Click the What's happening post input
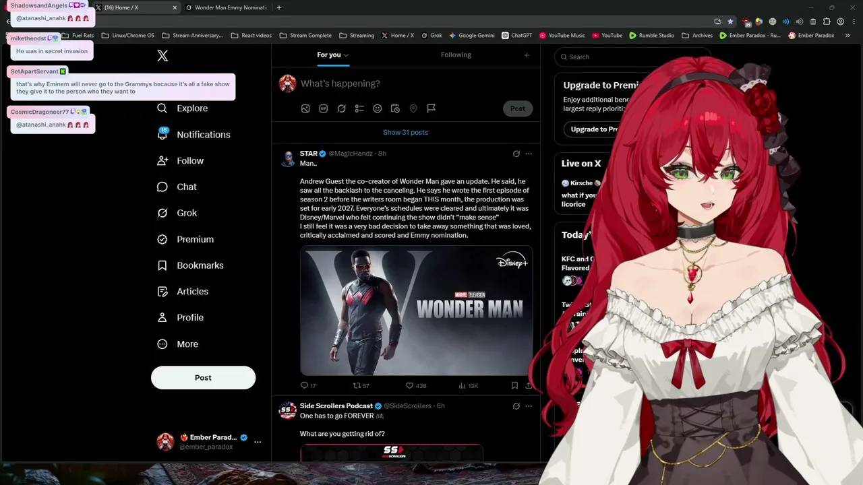Screen dimensions: 863x485 tap(340, 84)
